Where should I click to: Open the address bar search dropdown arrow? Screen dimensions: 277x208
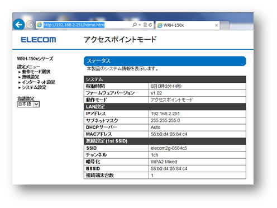coord(140,25)
